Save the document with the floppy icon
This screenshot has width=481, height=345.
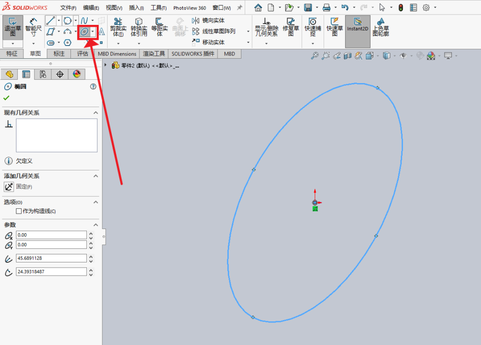coord(308,8)
